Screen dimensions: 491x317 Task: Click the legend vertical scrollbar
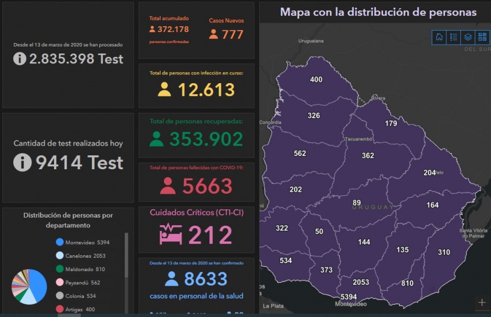(127, 256)
